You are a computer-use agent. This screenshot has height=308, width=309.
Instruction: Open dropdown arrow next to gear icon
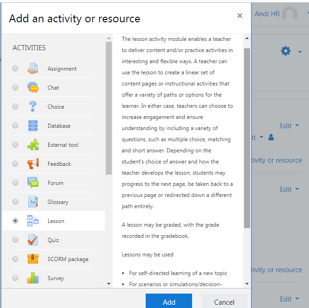[x=300, y=52]
